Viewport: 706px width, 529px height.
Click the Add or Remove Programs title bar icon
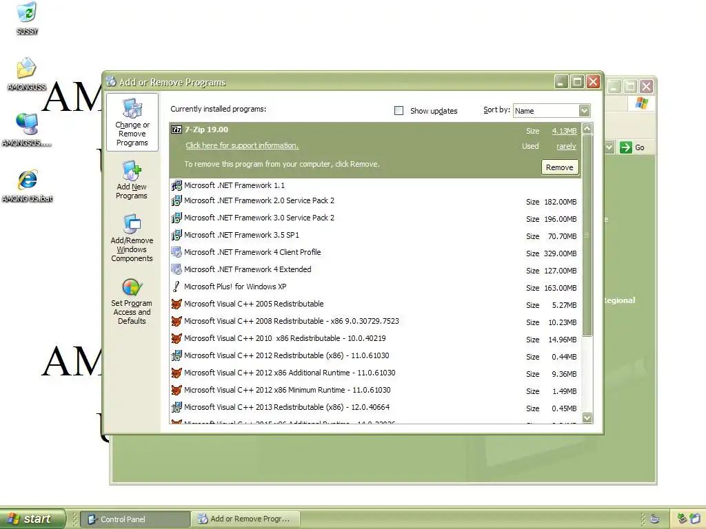click(111, 82)
